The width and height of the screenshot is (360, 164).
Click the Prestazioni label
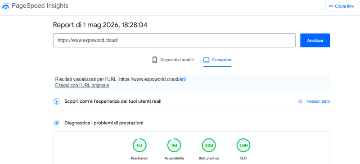pos(139,158)
